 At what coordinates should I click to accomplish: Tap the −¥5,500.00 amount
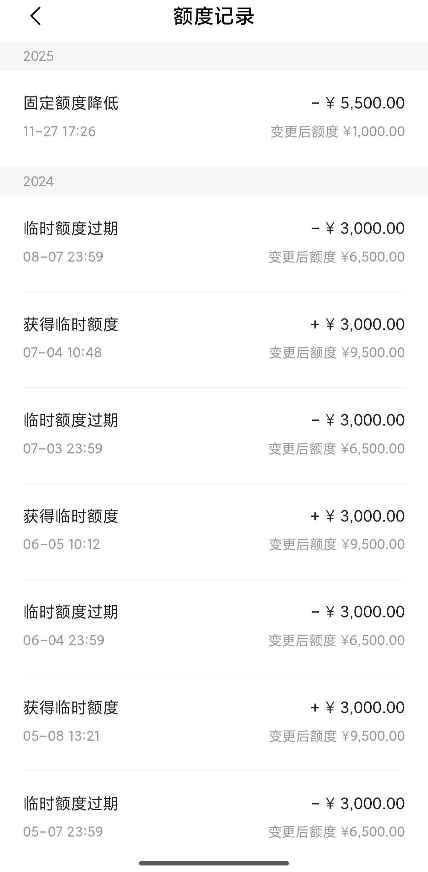358,103
